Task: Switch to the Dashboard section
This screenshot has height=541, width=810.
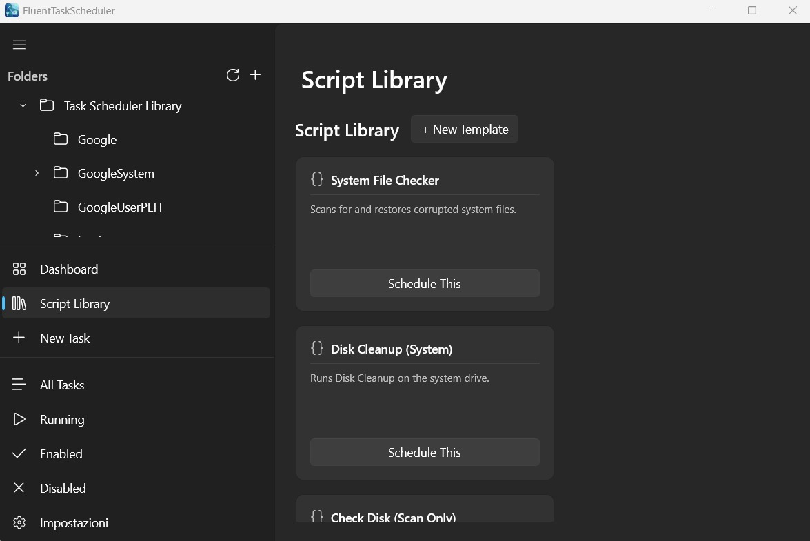Action: pos(69,269)
